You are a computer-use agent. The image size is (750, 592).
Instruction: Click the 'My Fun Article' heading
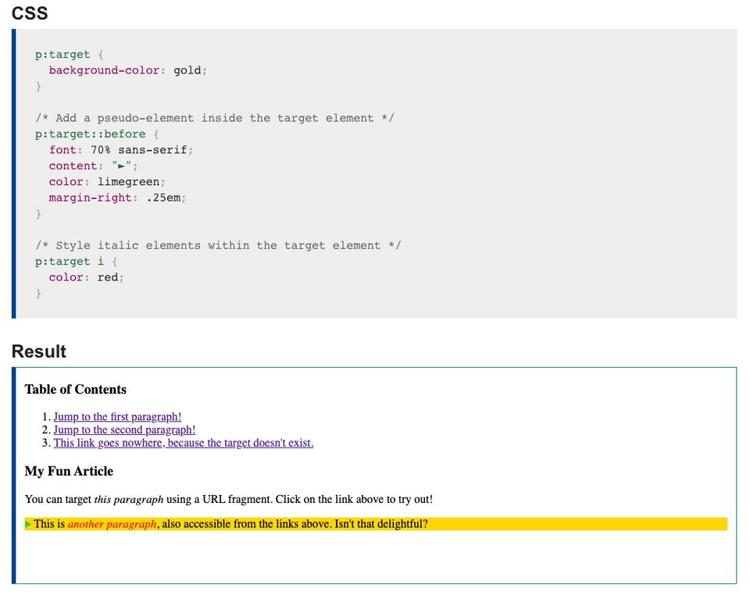(x=69, y=471)
